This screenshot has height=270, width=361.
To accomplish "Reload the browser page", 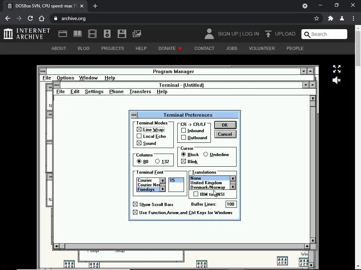I will tap(30, 18).
